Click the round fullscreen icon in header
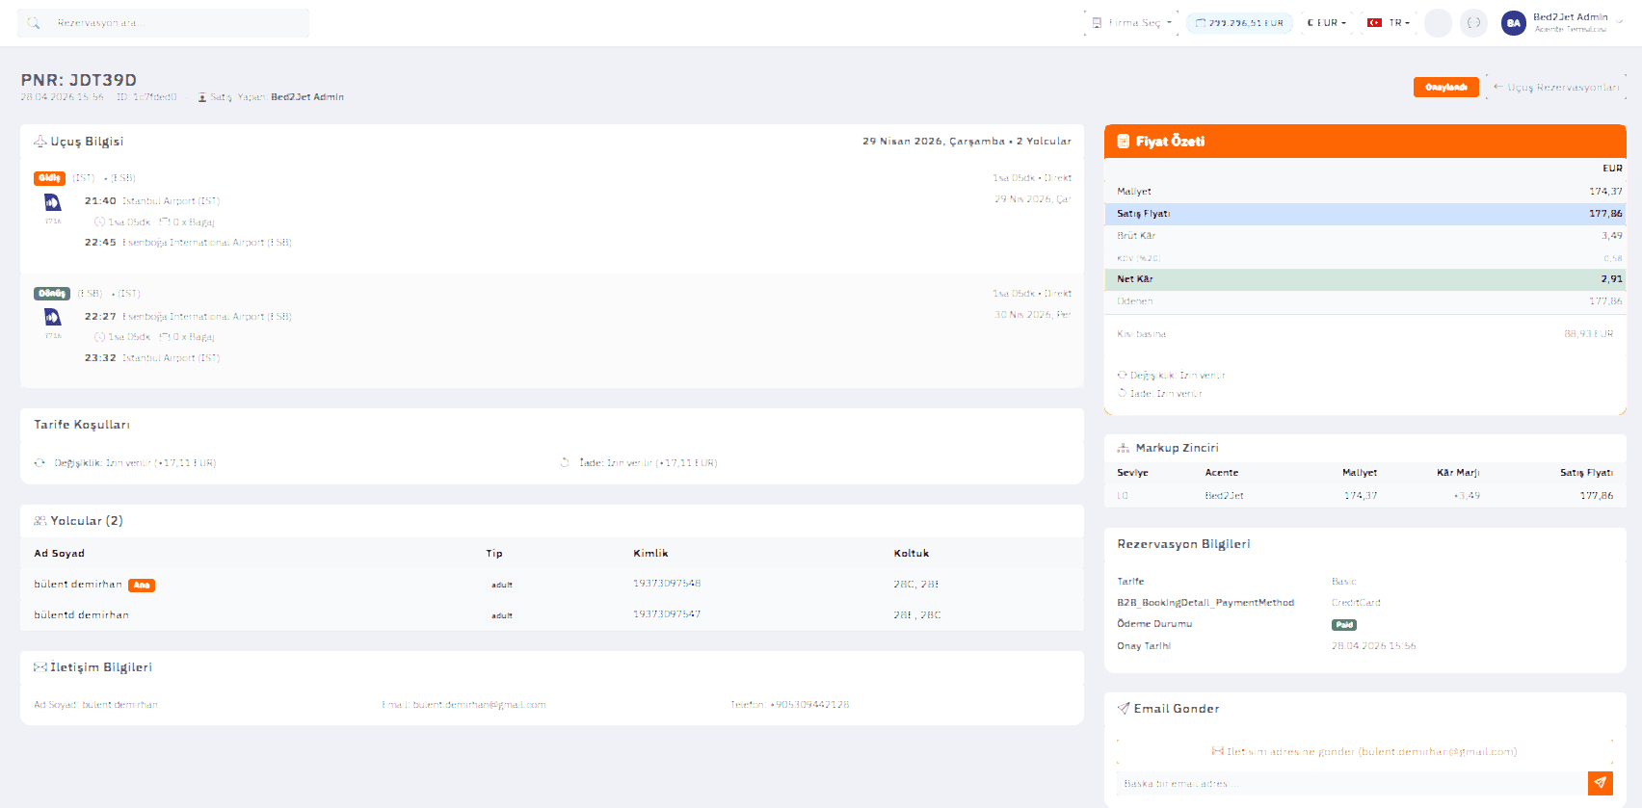 click(x=1473, y=23)
